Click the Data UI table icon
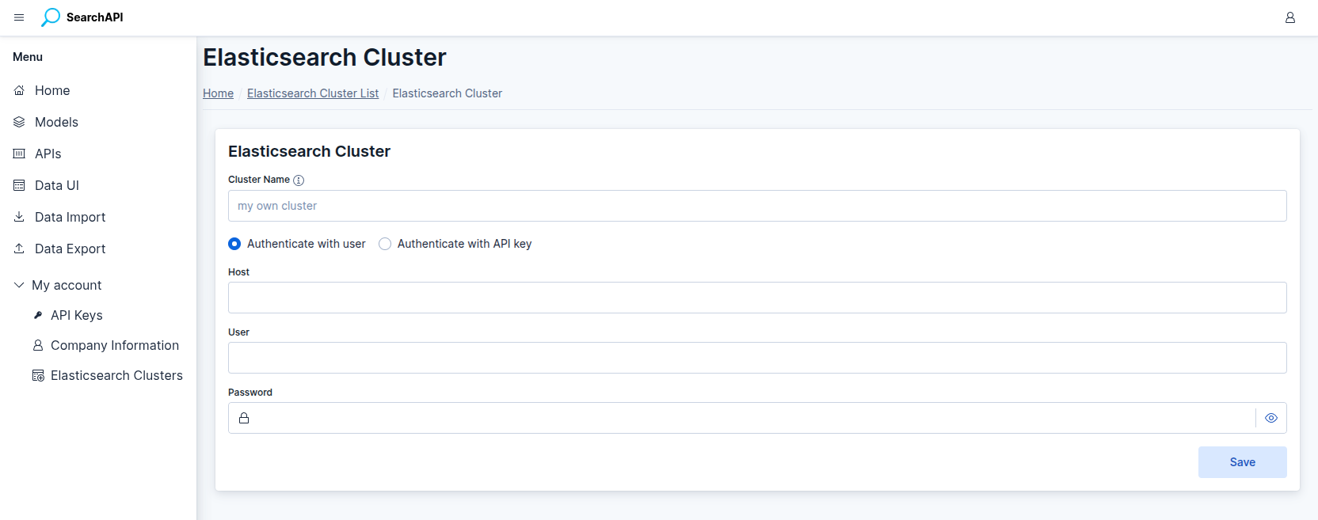The height and width of the screenshot is (520, 1318). tap(19, 185)
